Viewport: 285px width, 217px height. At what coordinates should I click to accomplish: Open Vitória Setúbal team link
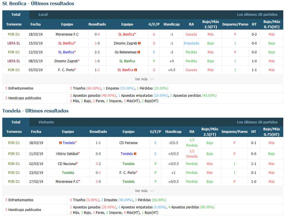pos(67,154)
